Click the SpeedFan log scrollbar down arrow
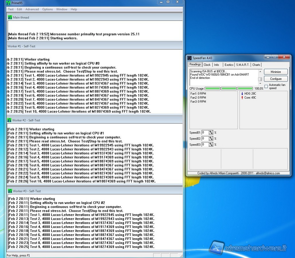The width and height of the screenshot is (295, 258). click(x=260, y=84)
